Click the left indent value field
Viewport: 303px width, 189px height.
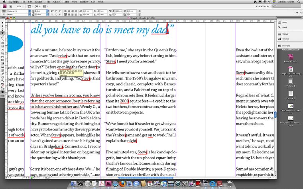coord(88,12)
